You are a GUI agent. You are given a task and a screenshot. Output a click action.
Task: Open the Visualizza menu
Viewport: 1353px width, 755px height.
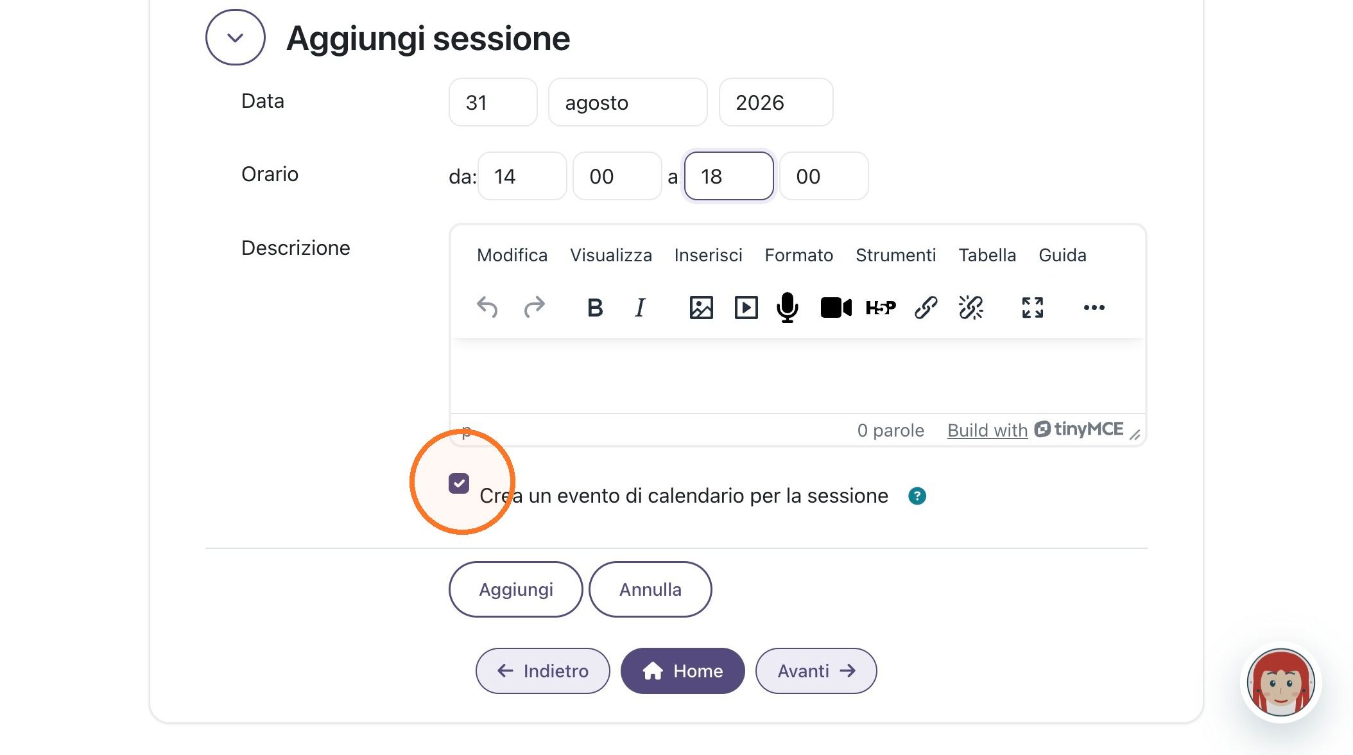611,256
